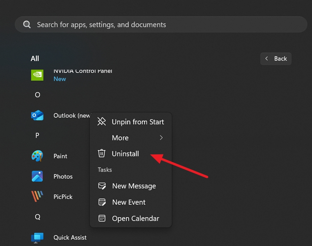Image resolution: width=312 pixels, height=246 pixels.
Task: Click the unpin icon in context menu
Action: coord(101,121)
